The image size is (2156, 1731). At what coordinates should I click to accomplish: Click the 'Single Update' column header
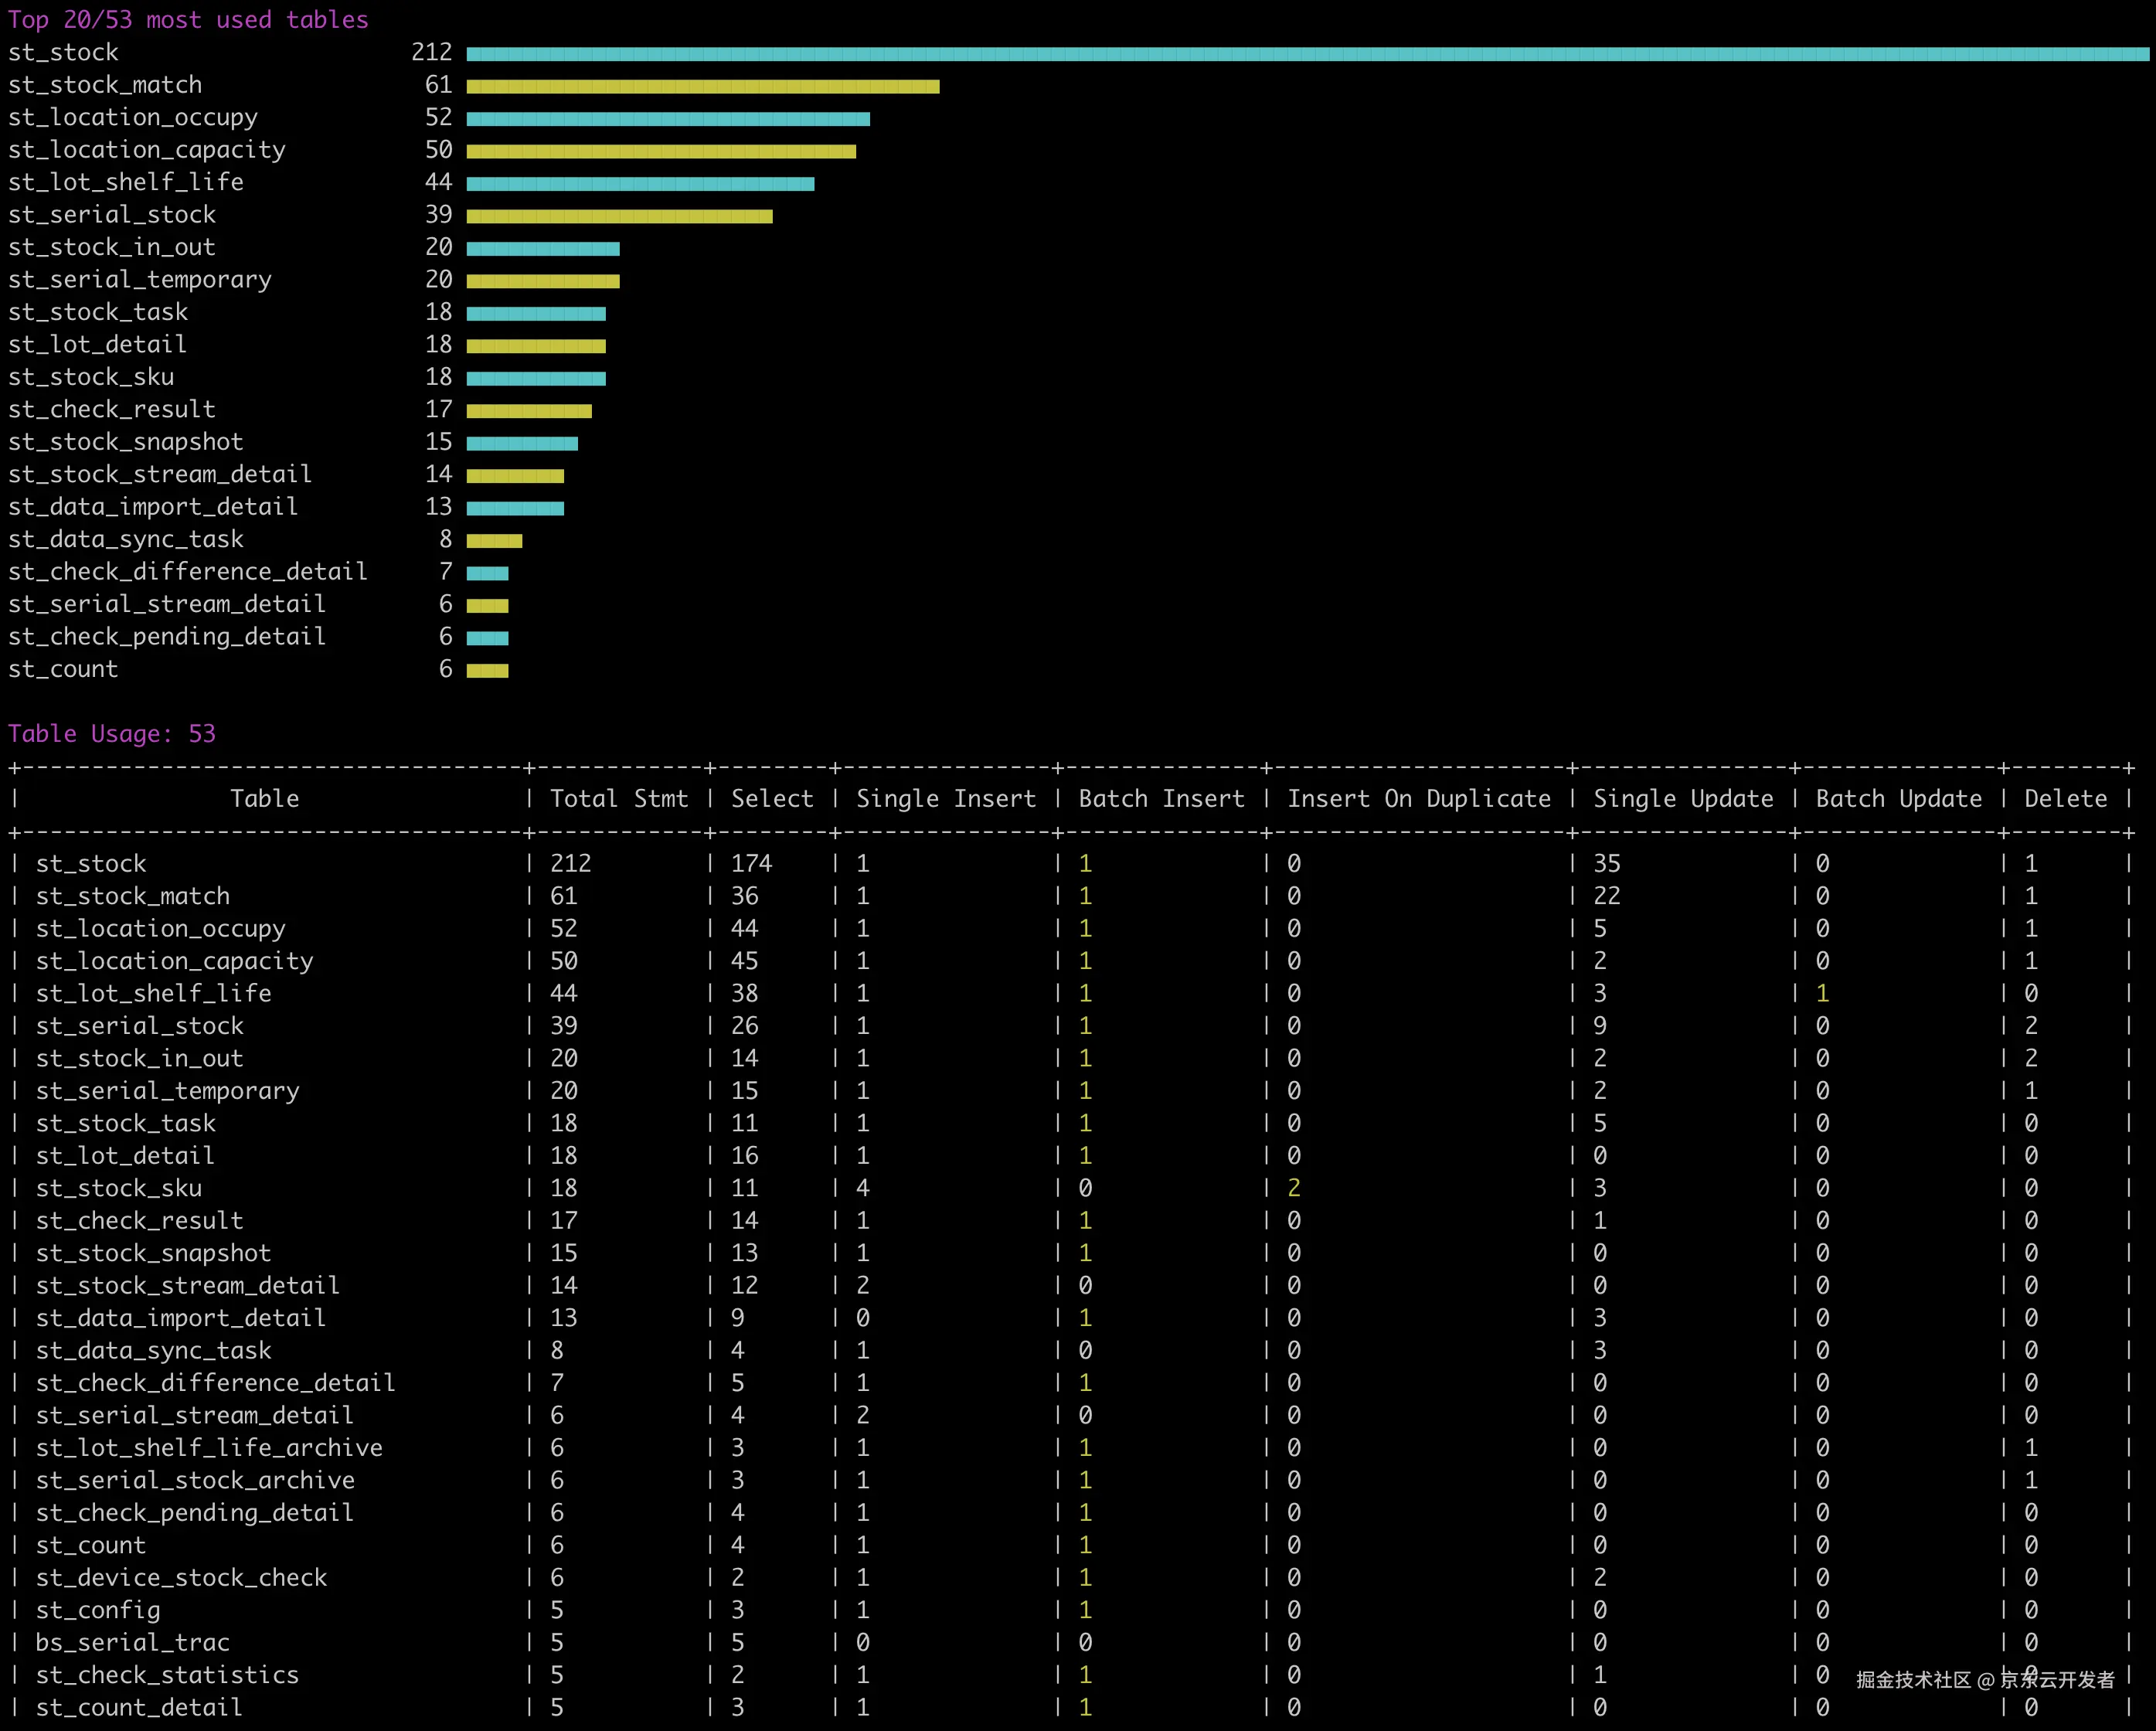(1682, 799)
